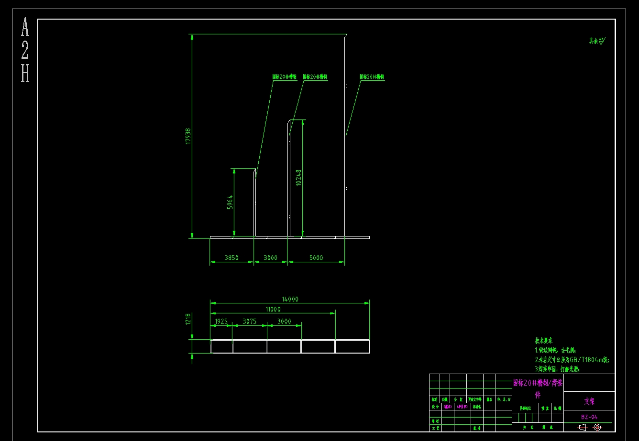Select the 共 张 第 张 sheet count text
This screenshot has height=441, width=639.
click(x=538, y=428)
